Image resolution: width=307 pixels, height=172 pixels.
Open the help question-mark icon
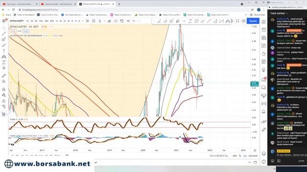click(x=264, y=161)
